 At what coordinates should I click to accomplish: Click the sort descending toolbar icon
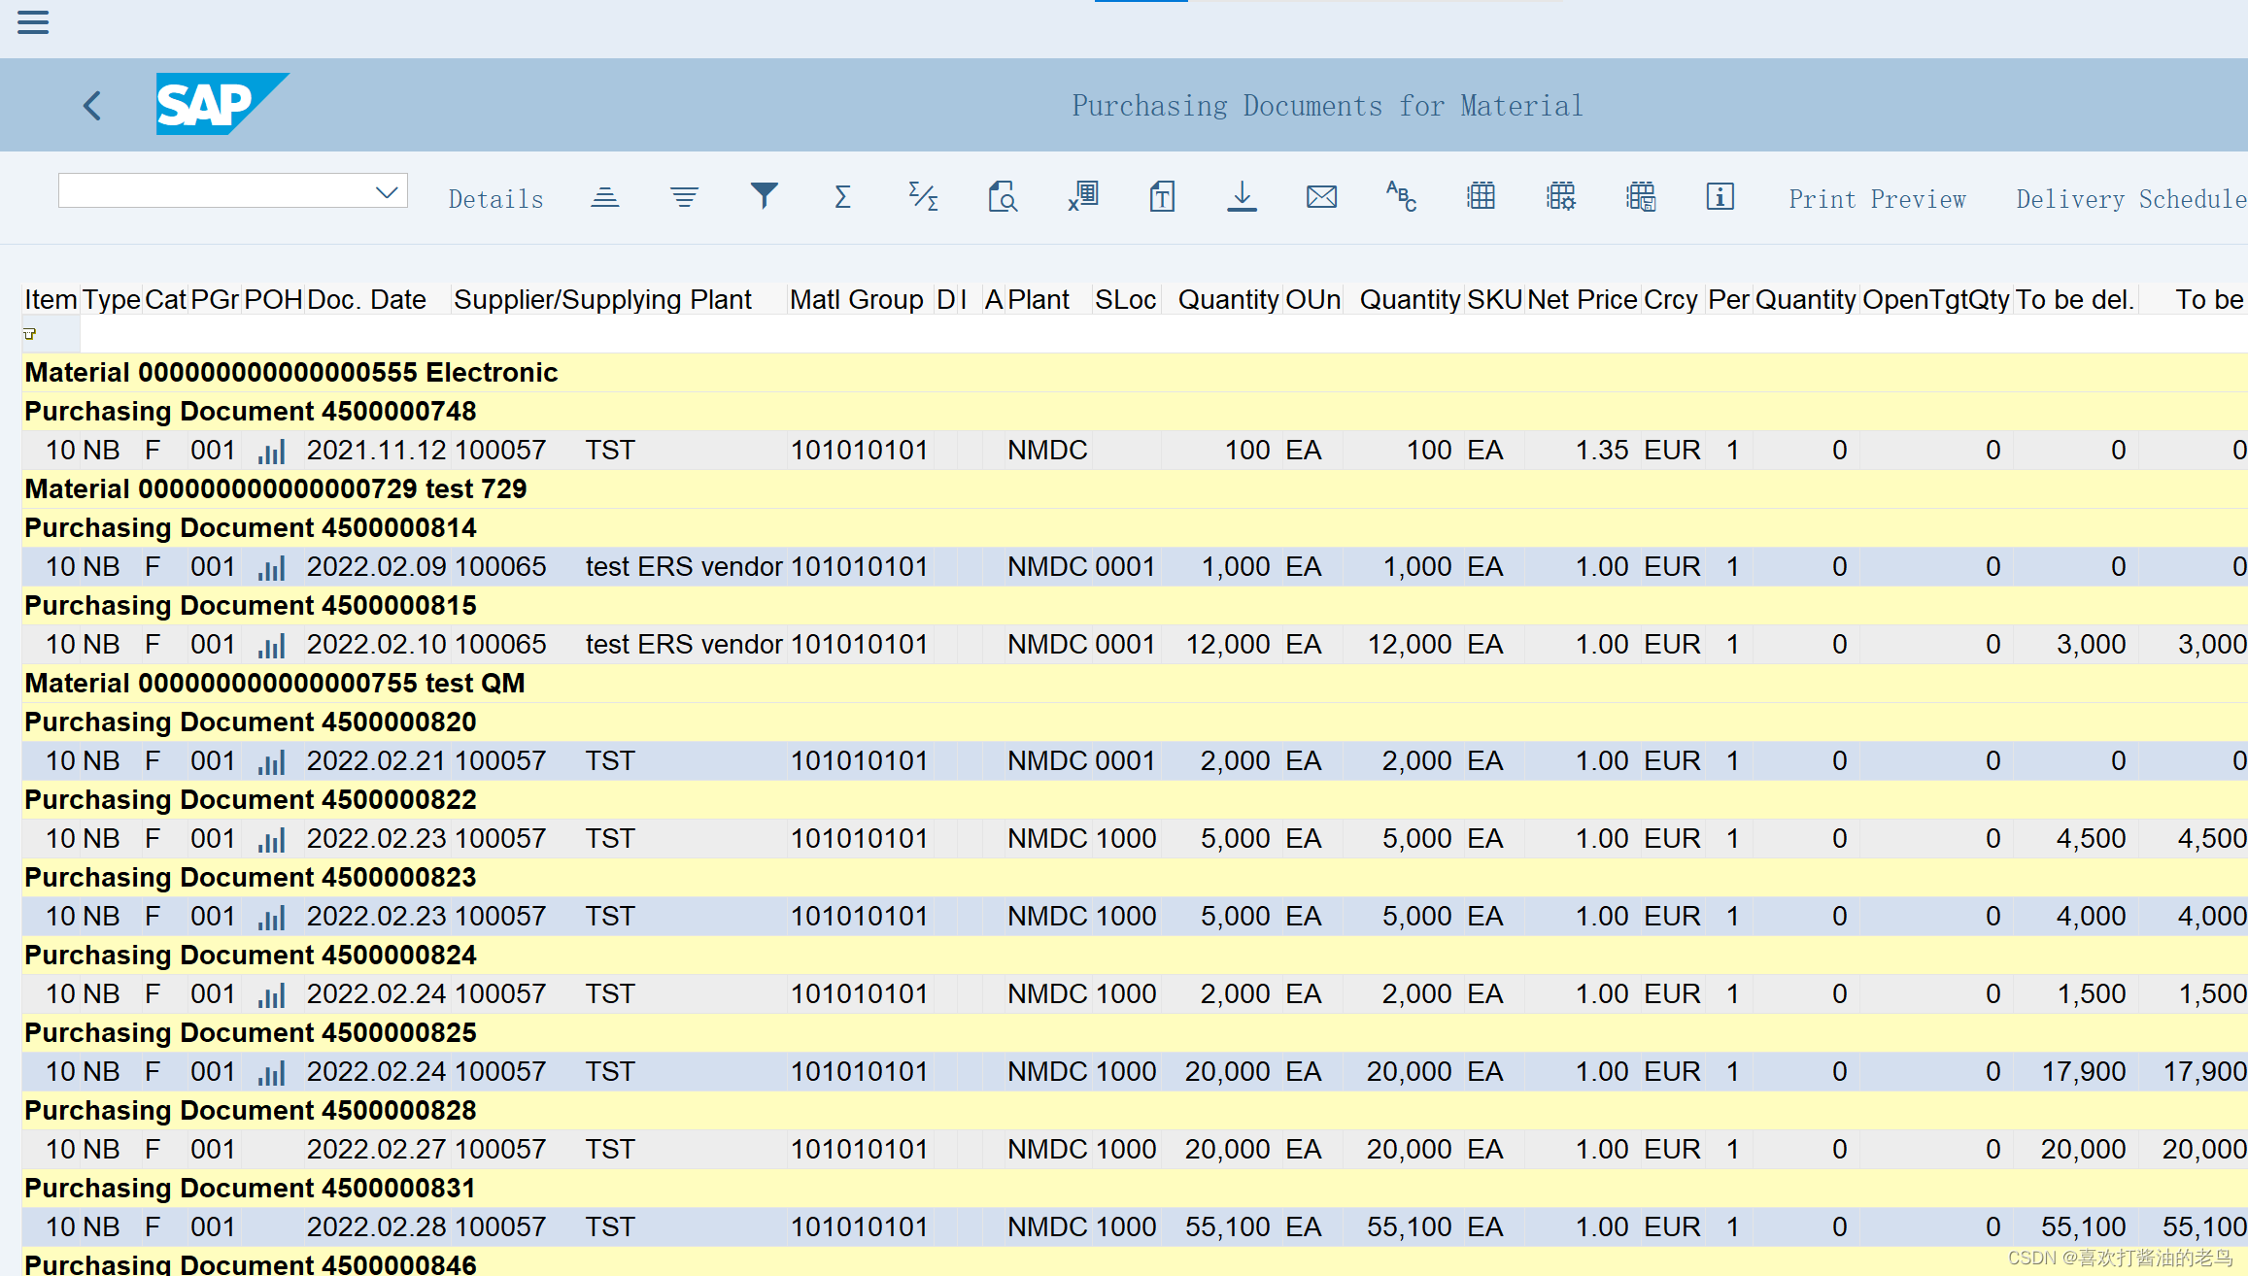click(x=684, y=197)
